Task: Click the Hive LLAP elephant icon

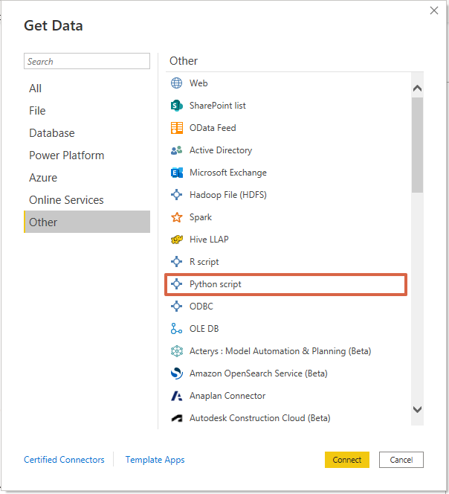Action: point(176,240)
